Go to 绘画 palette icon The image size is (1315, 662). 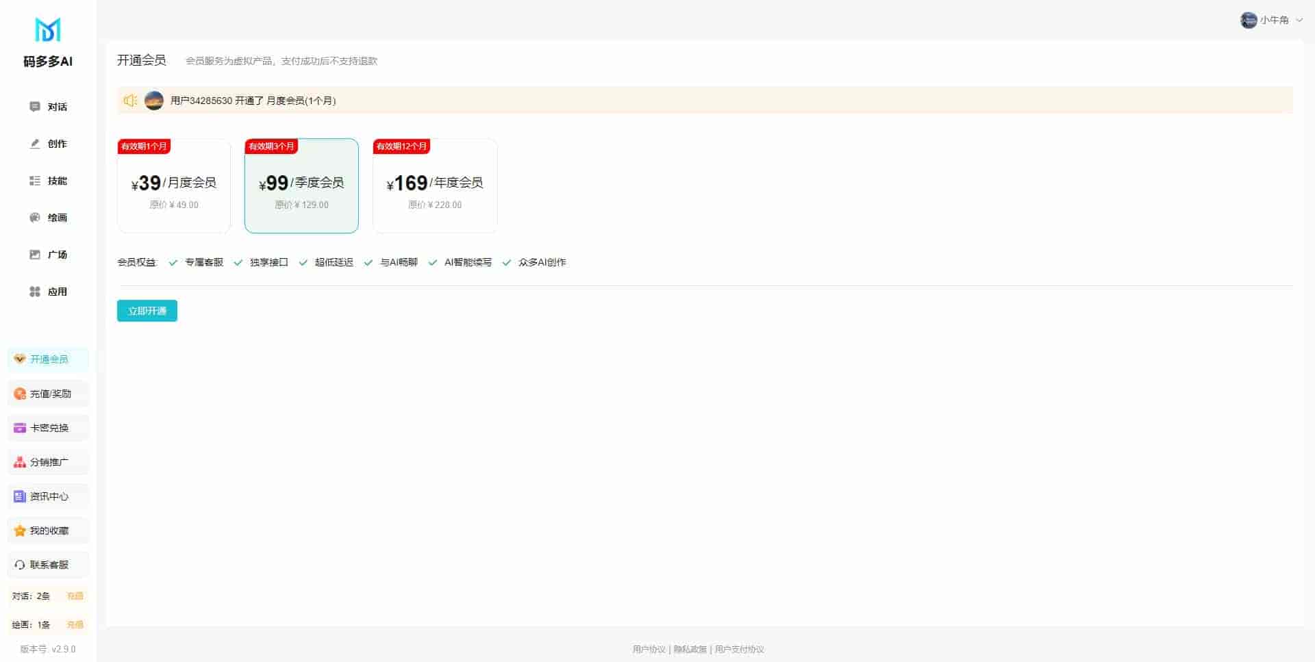click(x=35, y=218)
